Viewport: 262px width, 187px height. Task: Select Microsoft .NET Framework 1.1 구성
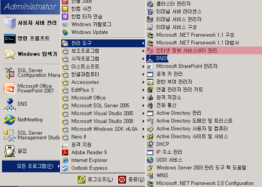click(204, 35)
